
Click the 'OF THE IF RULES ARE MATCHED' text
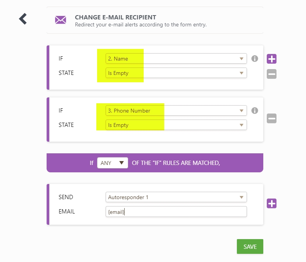point(176,163)
